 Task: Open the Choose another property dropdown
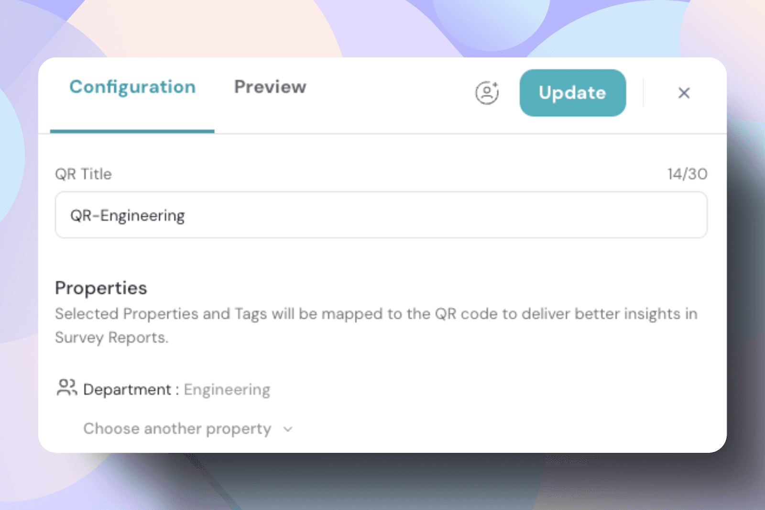tap(177, 429)
